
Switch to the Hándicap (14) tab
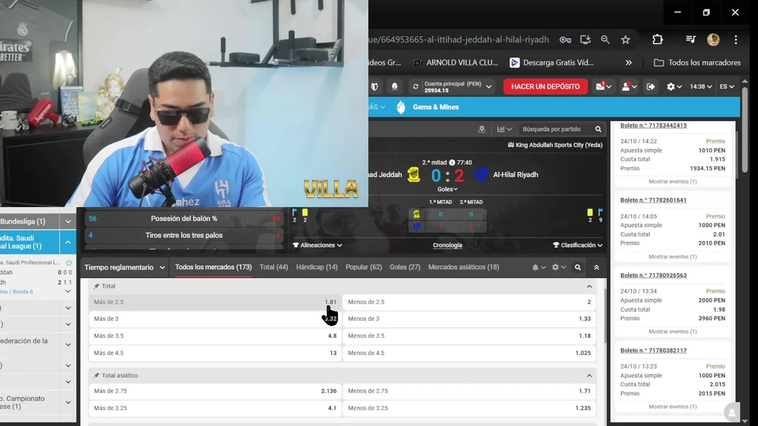pyautogui.click(x=317, y=267)
